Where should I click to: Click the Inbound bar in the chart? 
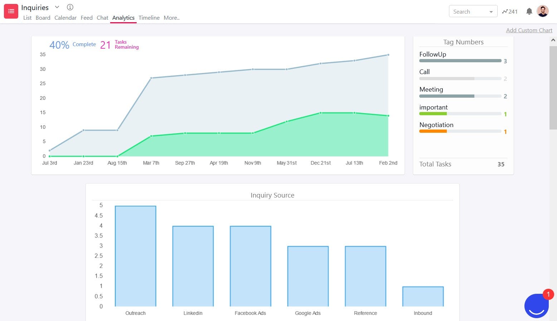click(x=423, y=296)
